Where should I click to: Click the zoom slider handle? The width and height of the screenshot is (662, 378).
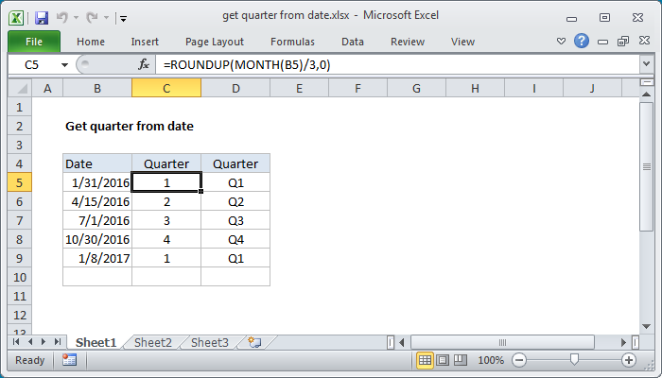(x=573, y=360)
